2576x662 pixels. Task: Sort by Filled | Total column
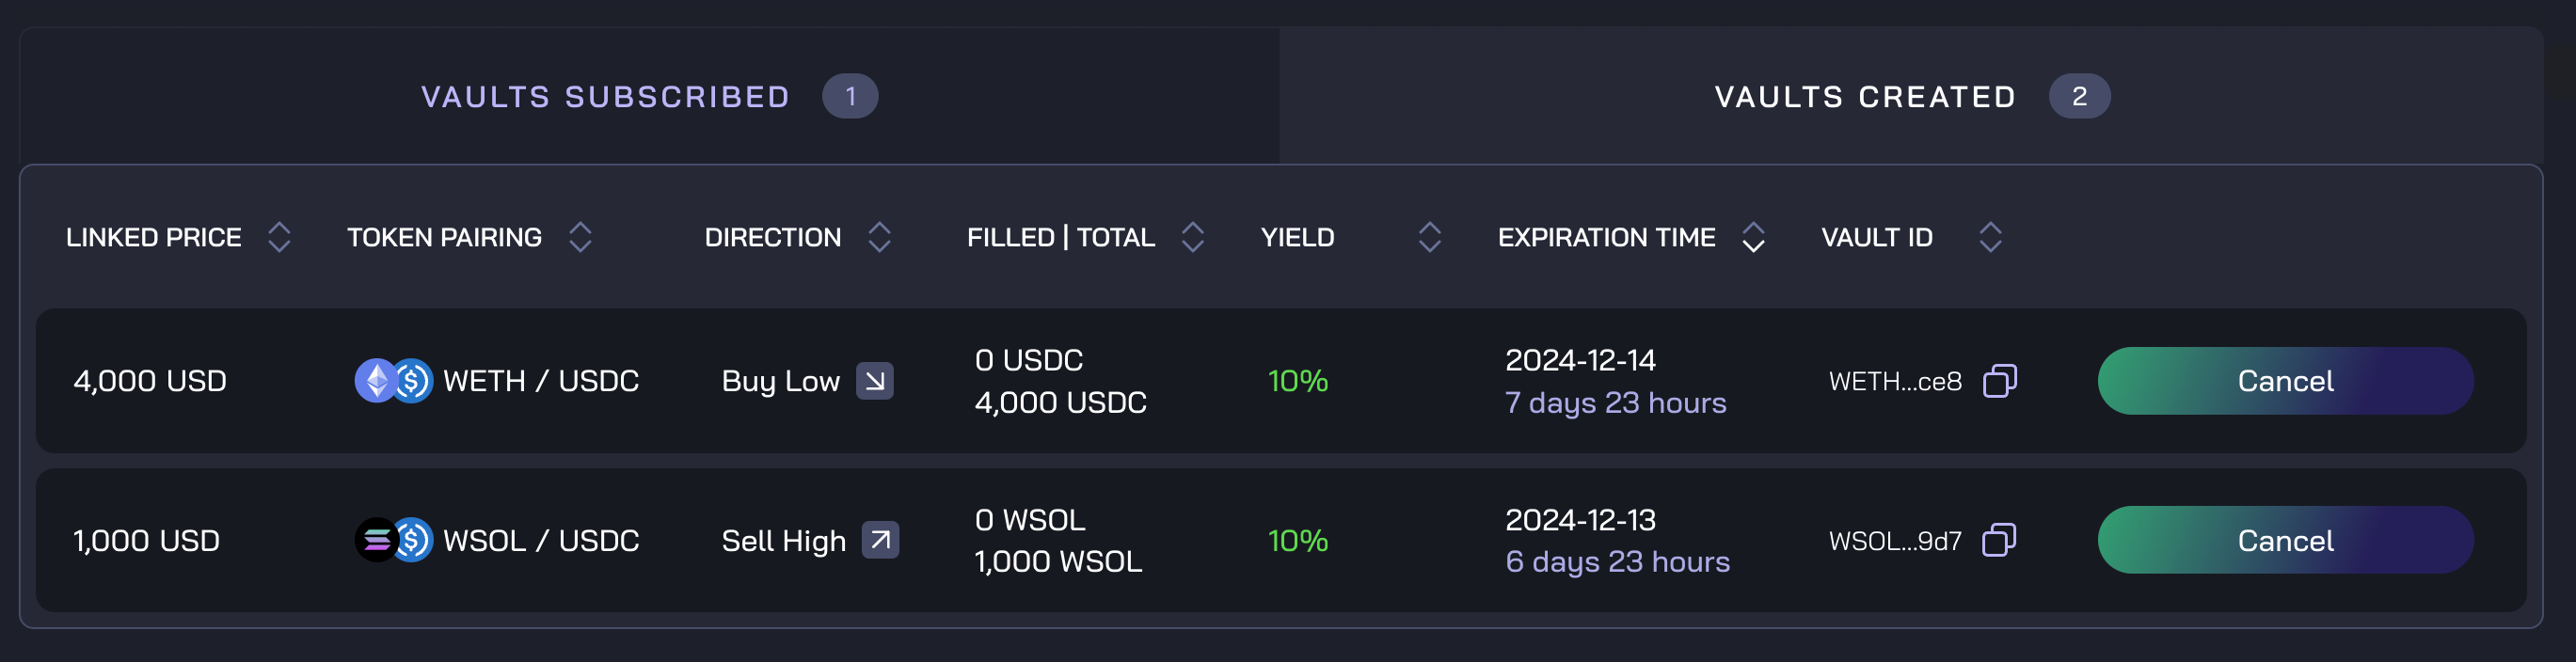[1192, 237]
